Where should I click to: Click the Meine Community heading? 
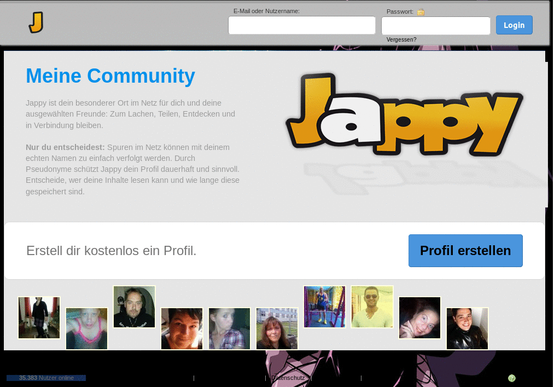(110, 76)
